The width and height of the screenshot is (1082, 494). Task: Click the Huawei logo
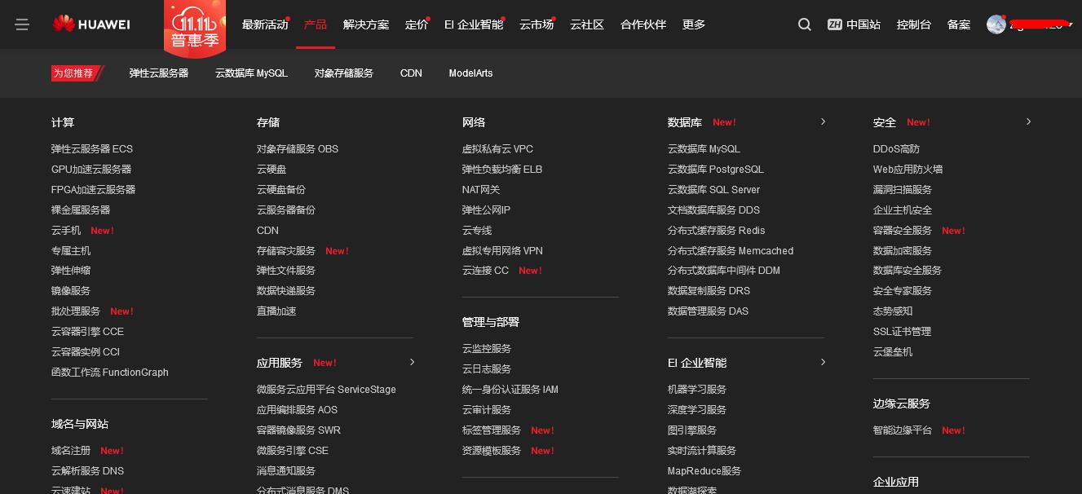pos(91,24)
